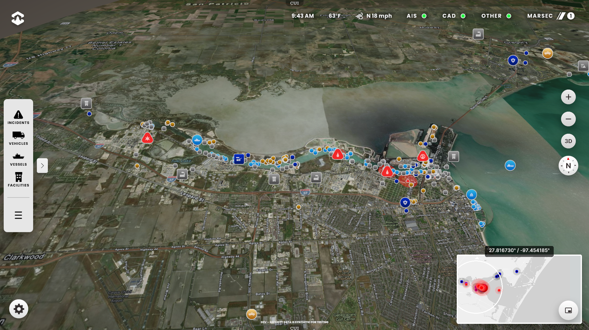Select the red fire incident marker
This screenshot has width=589, height=330.
coord(338,154)
